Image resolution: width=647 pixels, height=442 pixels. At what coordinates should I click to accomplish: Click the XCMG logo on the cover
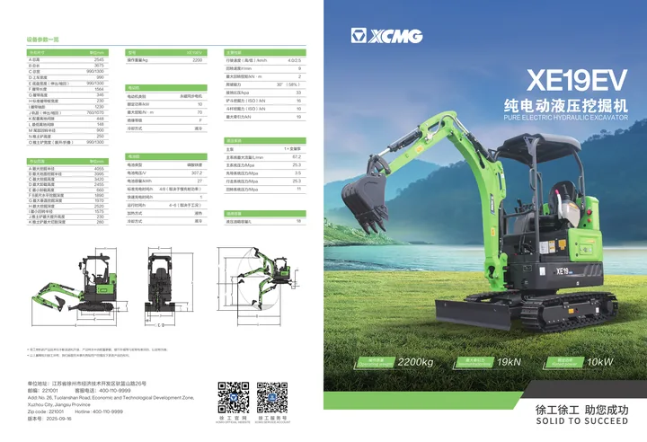386,36
